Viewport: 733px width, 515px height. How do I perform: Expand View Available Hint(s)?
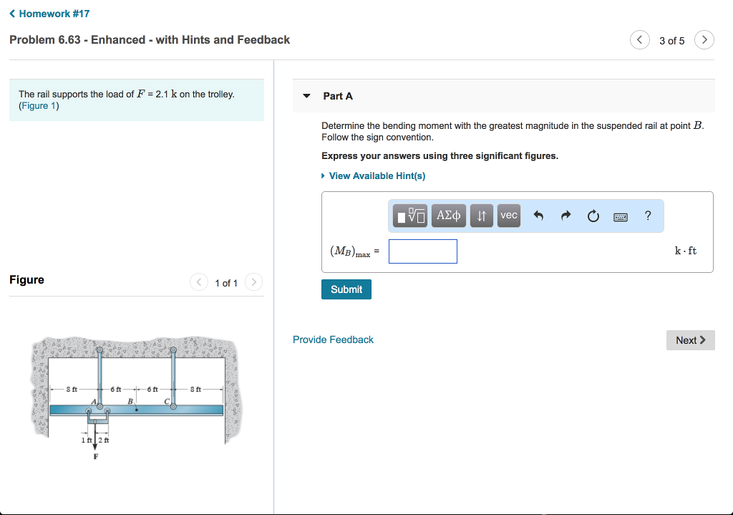click(x=377, y=176)
